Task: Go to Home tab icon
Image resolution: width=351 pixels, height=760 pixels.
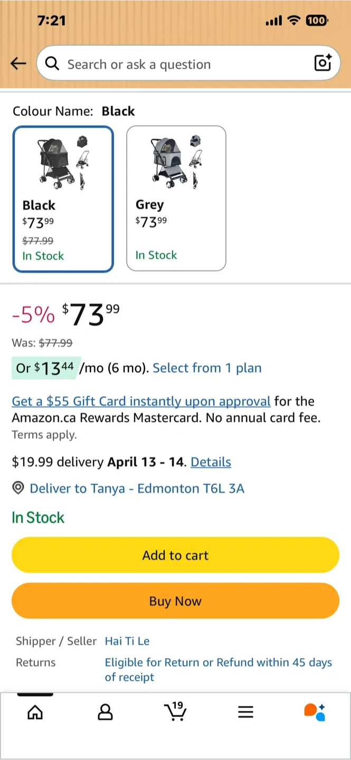Action: [35, 712]
